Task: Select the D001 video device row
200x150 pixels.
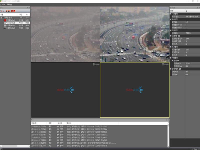Action: coord(16,20)
